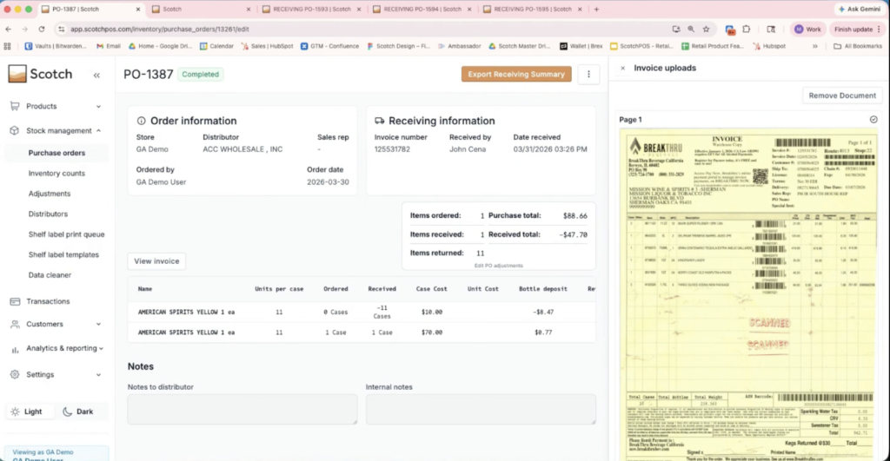Click the Settings gear icon in sidebar

click(x=15, y=374)
